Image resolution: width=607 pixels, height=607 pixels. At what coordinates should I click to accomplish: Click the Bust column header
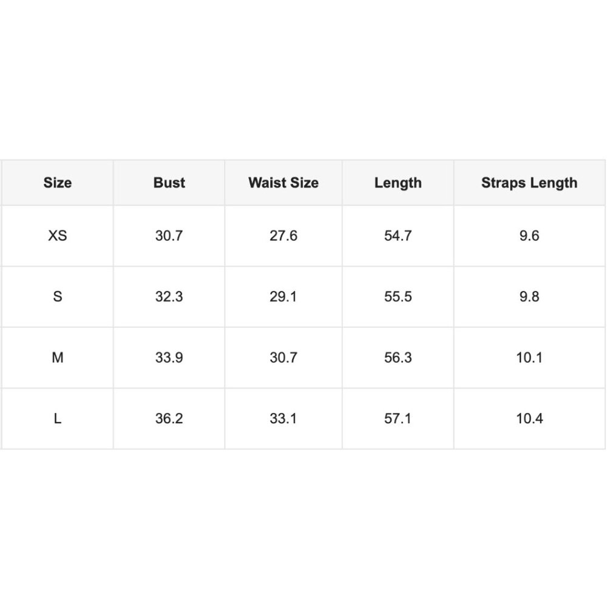click(x=169, y=183)
